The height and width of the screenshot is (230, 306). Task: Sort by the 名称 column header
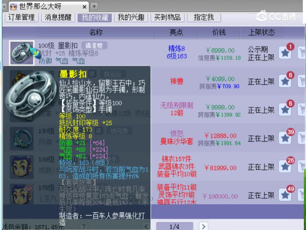pos(96,32)
